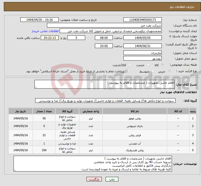Click the چاپ print button
201x186 pixels.
pos(112,179)
